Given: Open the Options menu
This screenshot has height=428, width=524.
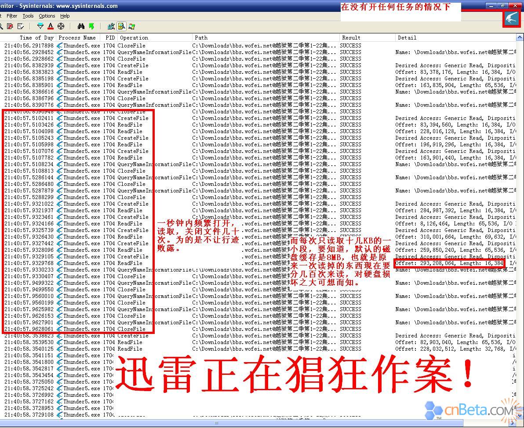Looking at the screenshot, I should click(47, 16).
